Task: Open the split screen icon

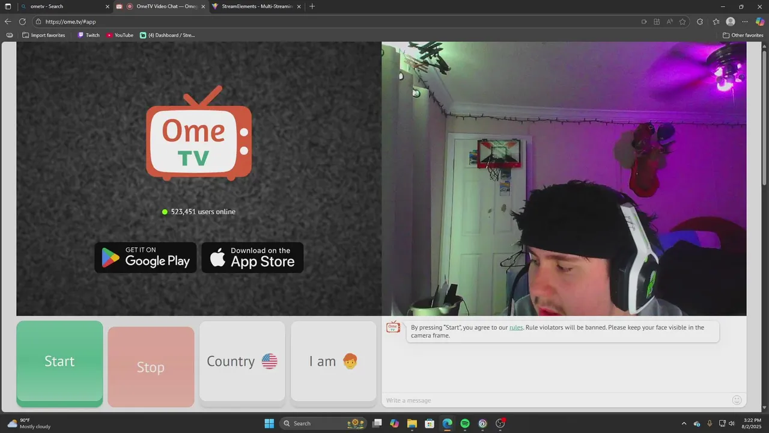Action: point(657,22)
